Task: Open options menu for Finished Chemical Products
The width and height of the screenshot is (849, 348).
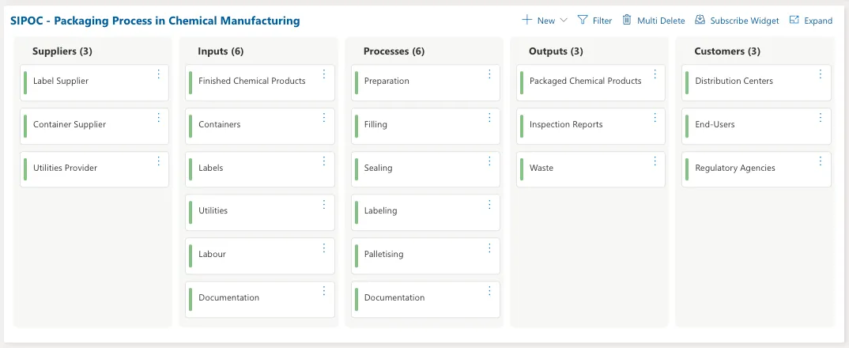Action: point(324,74)
